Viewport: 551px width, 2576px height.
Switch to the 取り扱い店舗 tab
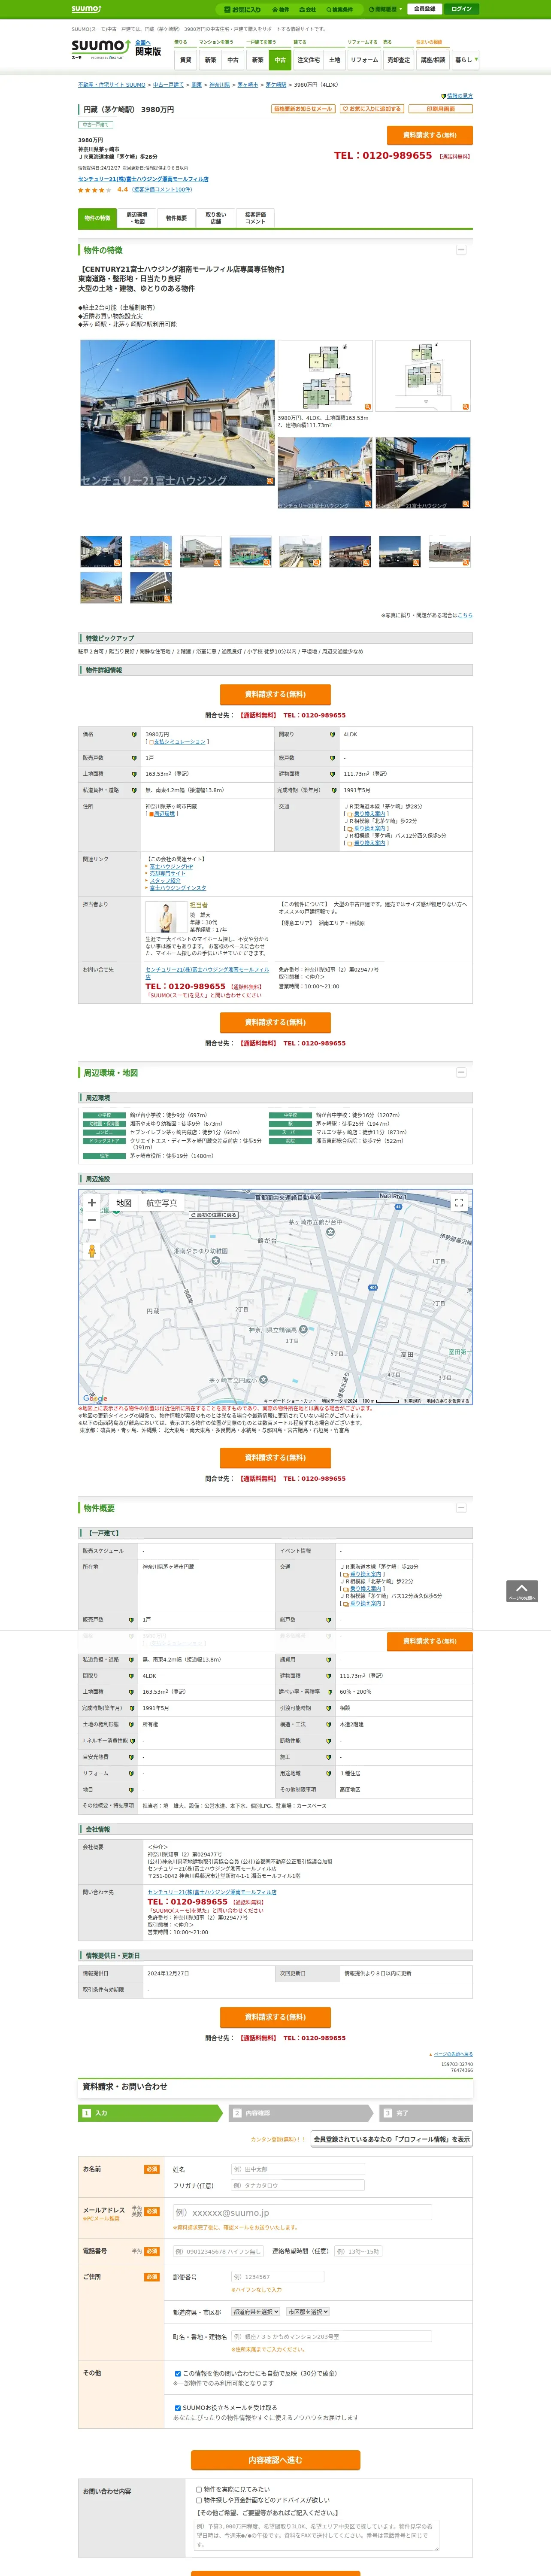click(x=216, y=218)
